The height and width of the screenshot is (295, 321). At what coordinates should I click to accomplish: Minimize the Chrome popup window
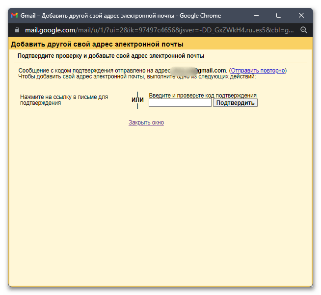tap(257, 16)
